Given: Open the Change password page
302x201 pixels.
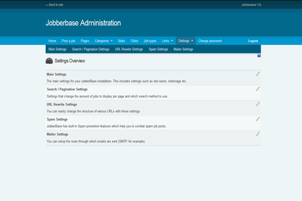Looking at the screenshot, I should pos(210,41).
